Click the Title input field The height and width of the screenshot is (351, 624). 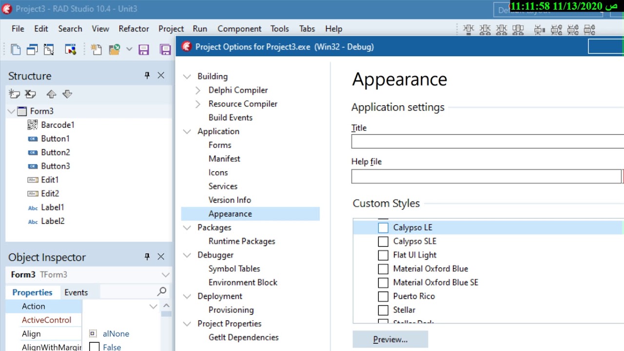[x=487, y=141]
